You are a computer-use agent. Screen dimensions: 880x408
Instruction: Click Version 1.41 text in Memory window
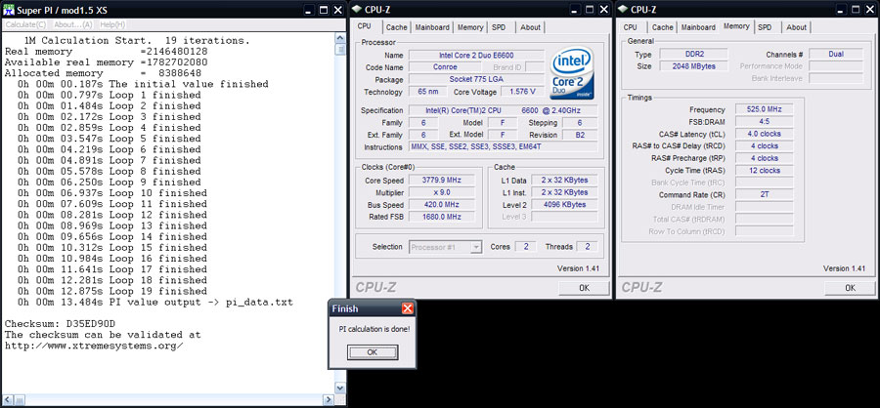tap(844, 268)
